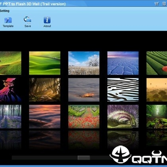Select the dark twisted forest path thumbnail
The width and height of the screenshot is (167, 167).
pos(45,90)
